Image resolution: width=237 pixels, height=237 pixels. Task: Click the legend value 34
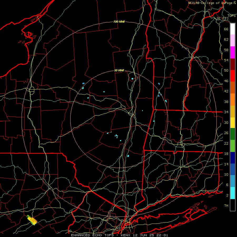pos(226,112)
